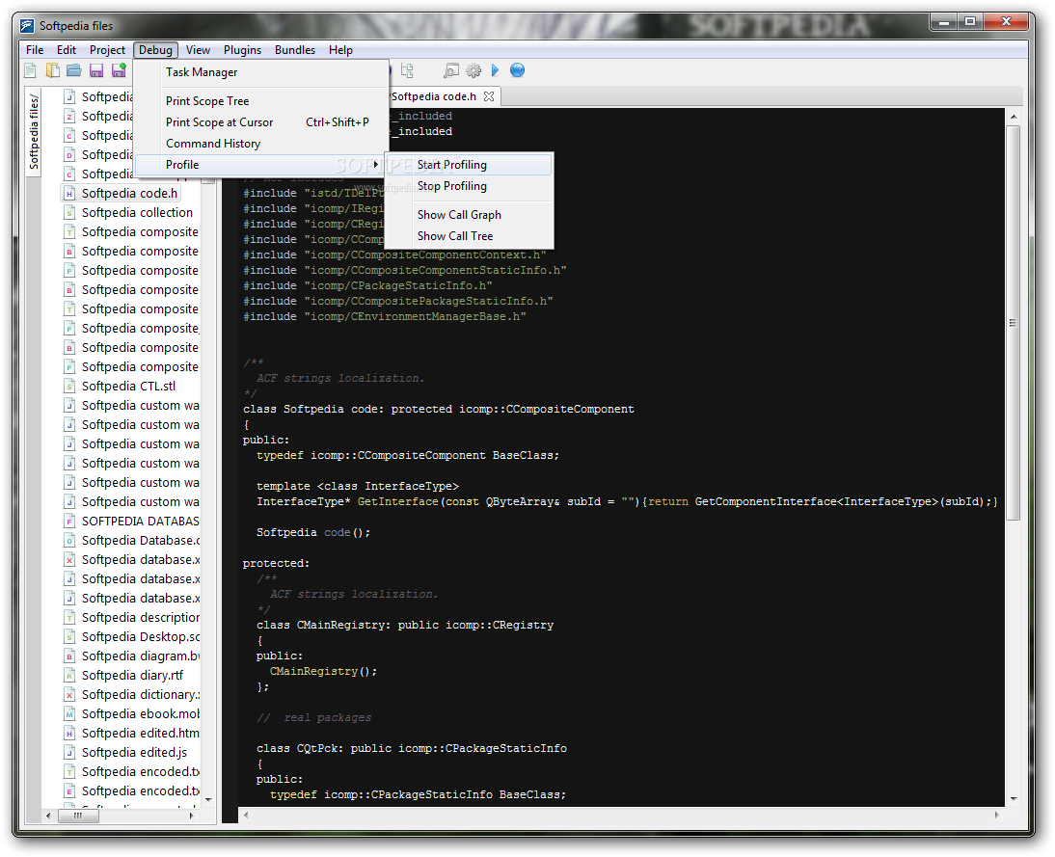The width and height of the screenshot is (1055, 857).
Task: Open the Edit menu
Action: (x=66, y=50)
